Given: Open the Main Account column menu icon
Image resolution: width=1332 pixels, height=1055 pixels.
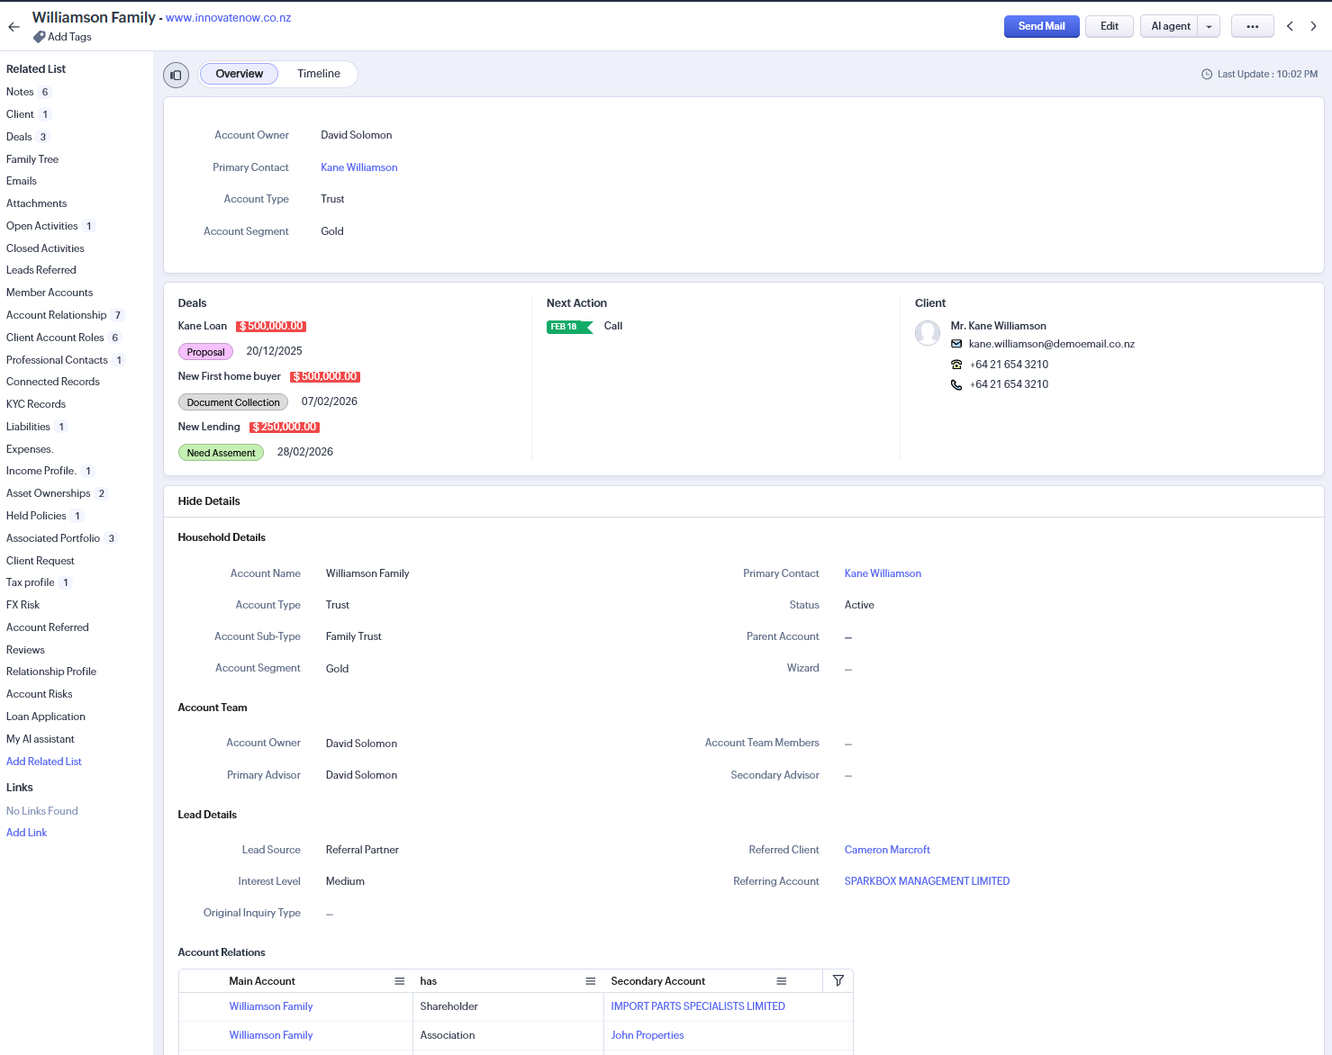Looking at the screenshot, I should click(400, 981).
